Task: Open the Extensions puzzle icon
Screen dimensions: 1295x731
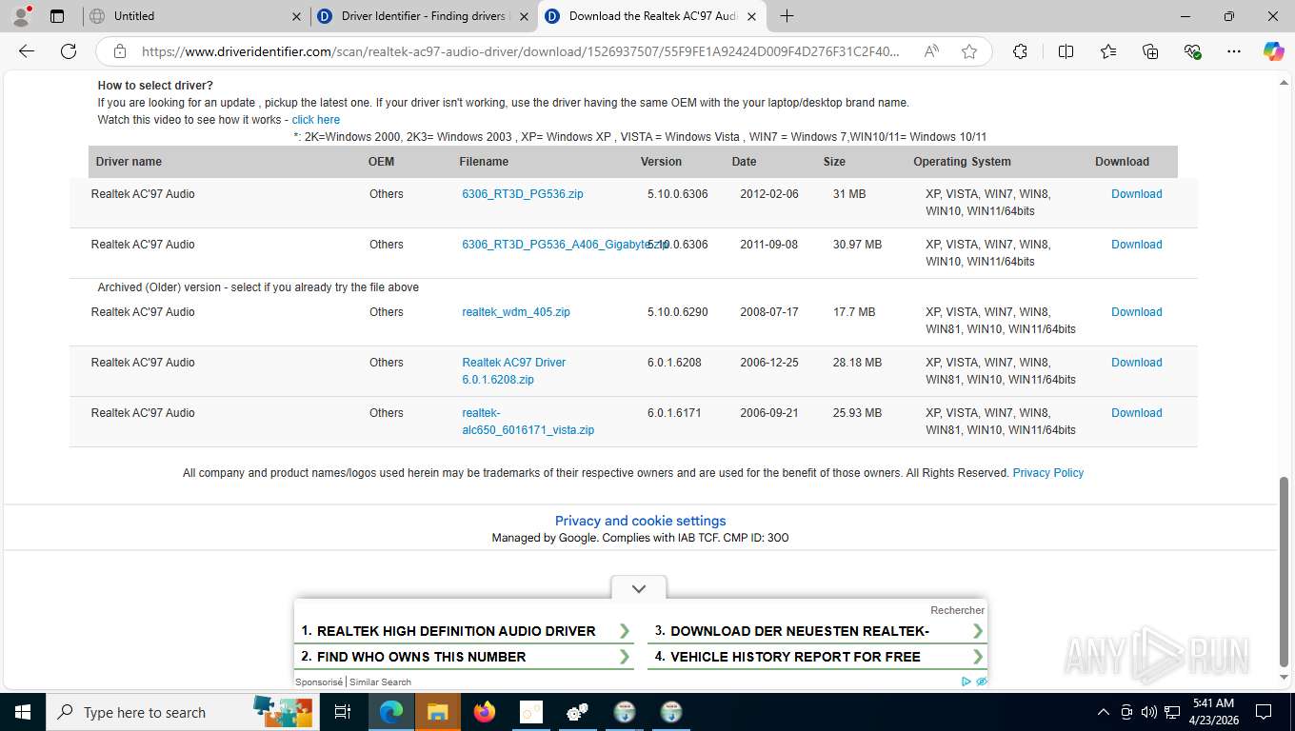Action: tap(1020, 51)
